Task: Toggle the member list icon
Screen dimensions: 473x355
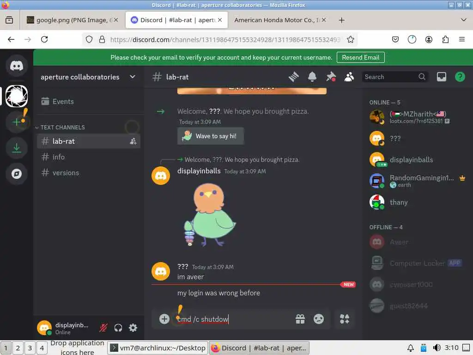Action: coord(349,77)
